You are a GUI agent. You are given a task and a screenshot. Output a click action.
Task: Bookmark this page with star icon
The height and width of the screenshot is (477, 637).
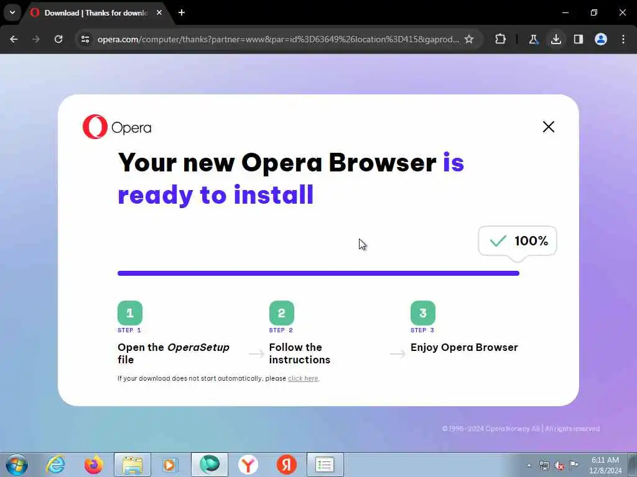[469, 39]
